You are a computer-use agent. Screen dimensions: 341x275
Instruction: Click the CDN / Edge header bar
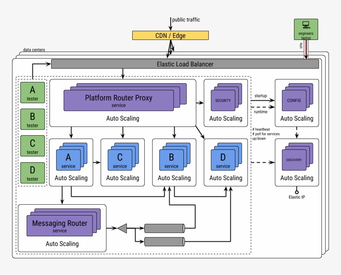pyautogui.click(x=170, y=35)
